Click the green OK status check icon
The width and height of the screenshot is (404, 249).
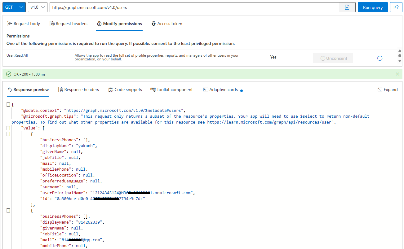click(x=9, y=74)
